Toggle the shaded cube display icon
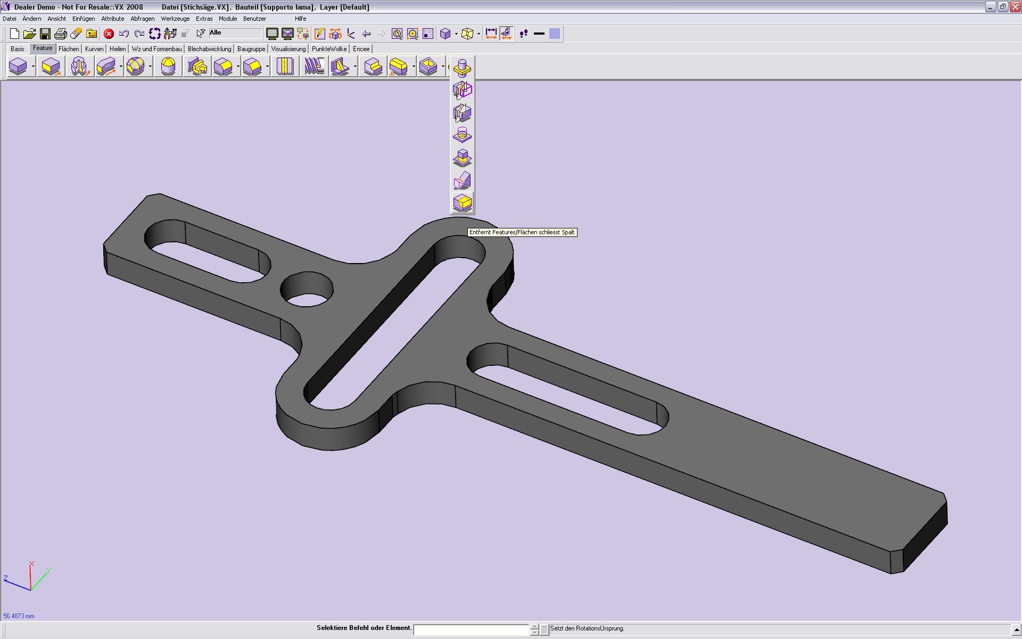Image resolution: width=1022 pixels, height=639 pixels. click(x=445, y=34)
